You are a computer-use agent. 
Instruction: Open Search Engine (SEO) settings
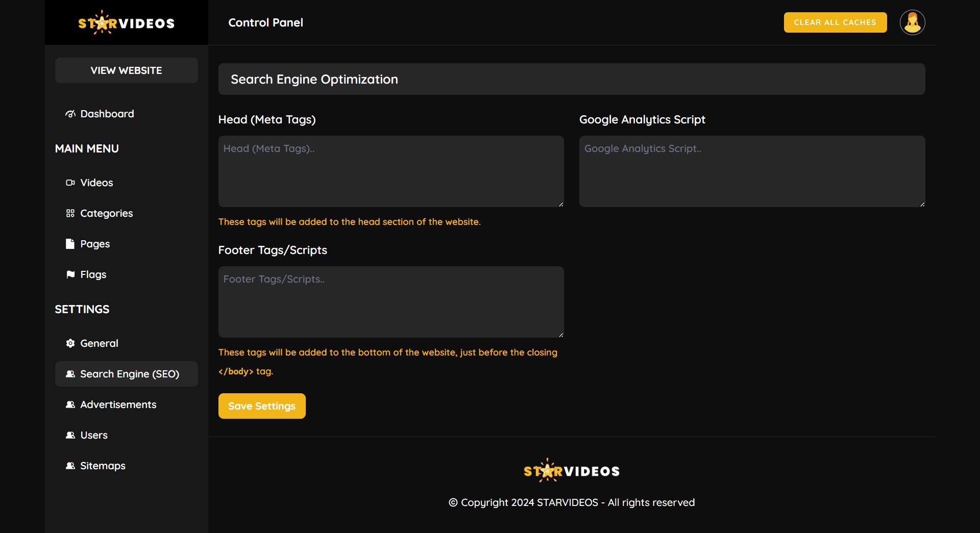coord(129,374)
